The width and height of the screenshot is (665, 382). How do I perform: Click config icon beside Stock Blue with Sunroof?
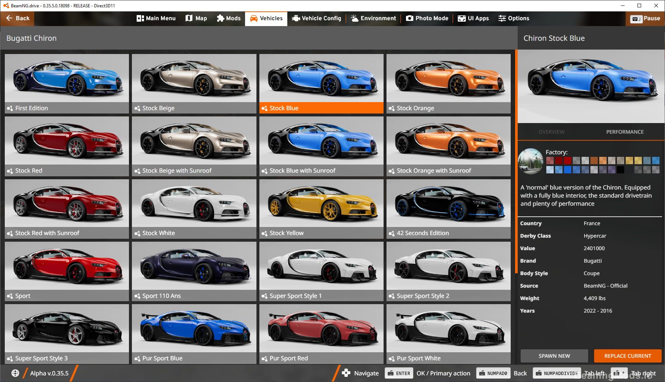click(265, 171)
